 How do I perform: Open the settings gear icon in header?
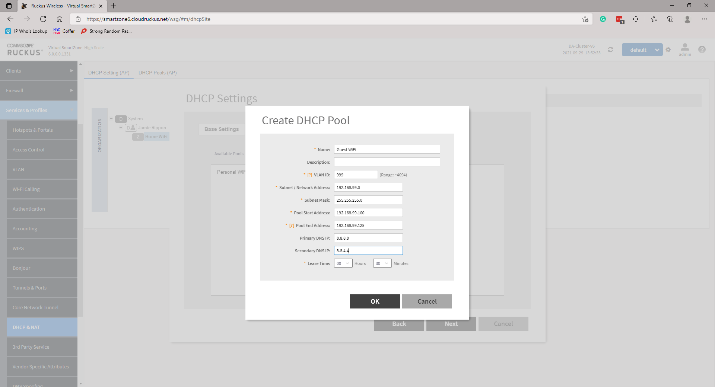668,50
